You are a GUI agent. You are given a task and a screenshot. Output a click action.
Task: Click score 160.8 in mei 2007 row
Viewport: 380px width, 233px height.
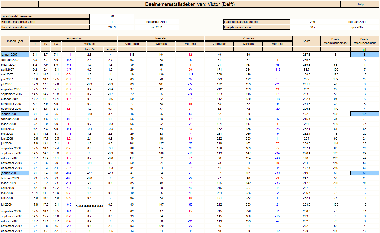(x=307, y=74)
